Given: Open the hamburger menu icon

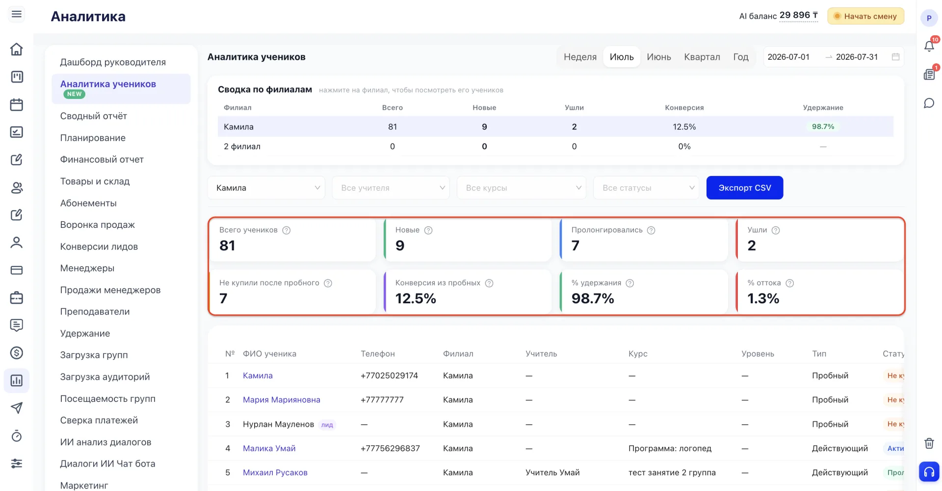Looking at the screenshot, I should coord(17,14).
